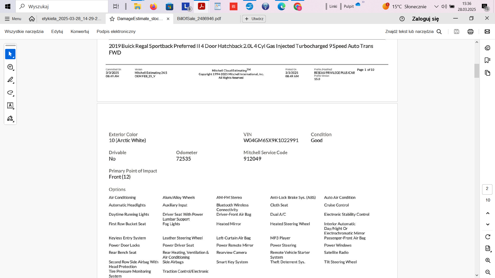Close the DamageEstimate tab
This screenshot has height=278, width=495.
[x=168, y=19]
